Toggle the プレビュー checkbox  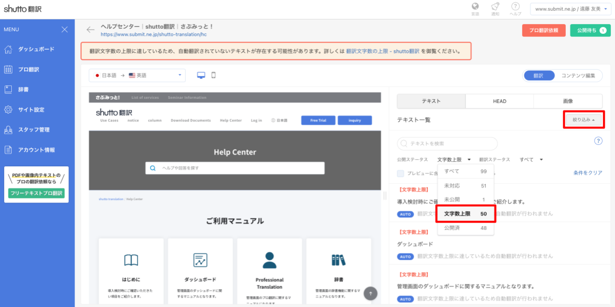[x=400, y=173]
